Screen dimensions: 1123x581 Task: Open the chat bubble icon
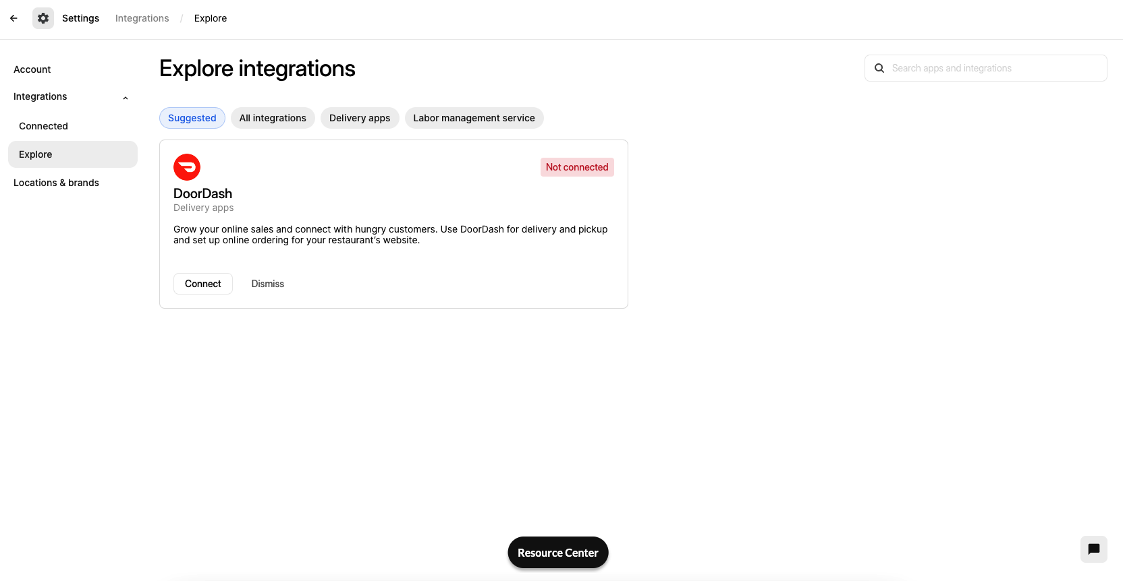click(x=1093, y=549)
